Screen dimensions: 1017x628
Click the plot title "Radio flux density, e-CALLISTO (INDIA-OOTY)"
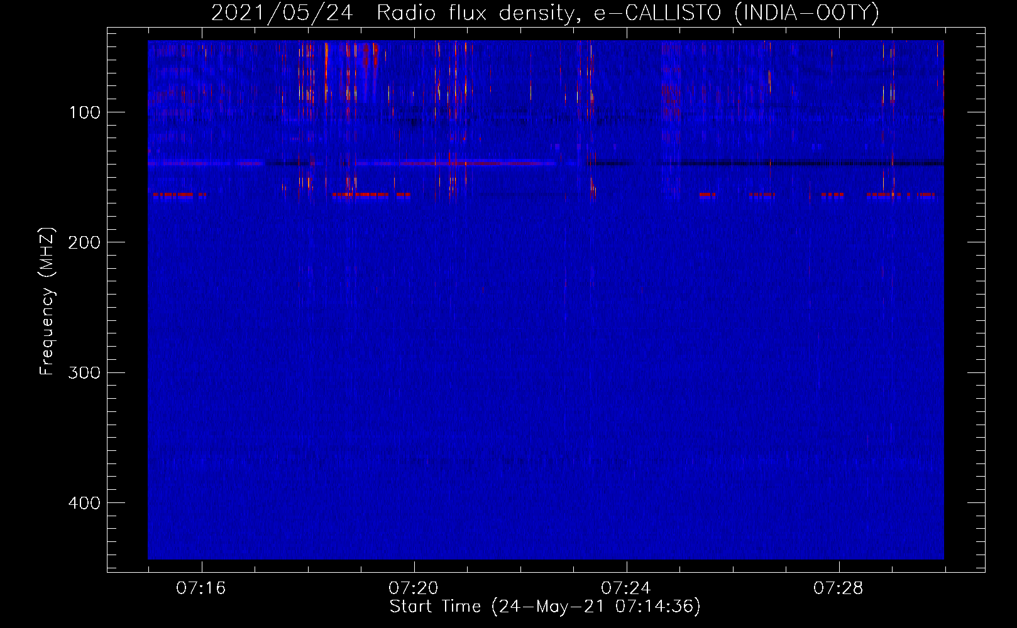tap(628, 13)
